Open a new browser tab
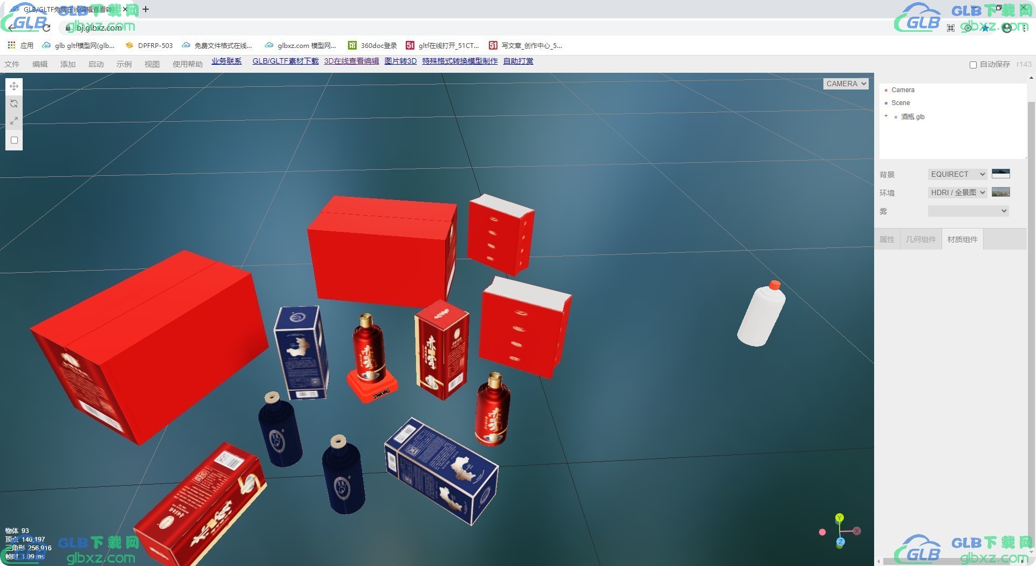The image size is (1036, 566). [146, 9]
